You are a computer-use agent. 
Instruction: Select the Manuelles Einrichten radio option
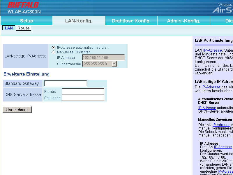point(53,52)
